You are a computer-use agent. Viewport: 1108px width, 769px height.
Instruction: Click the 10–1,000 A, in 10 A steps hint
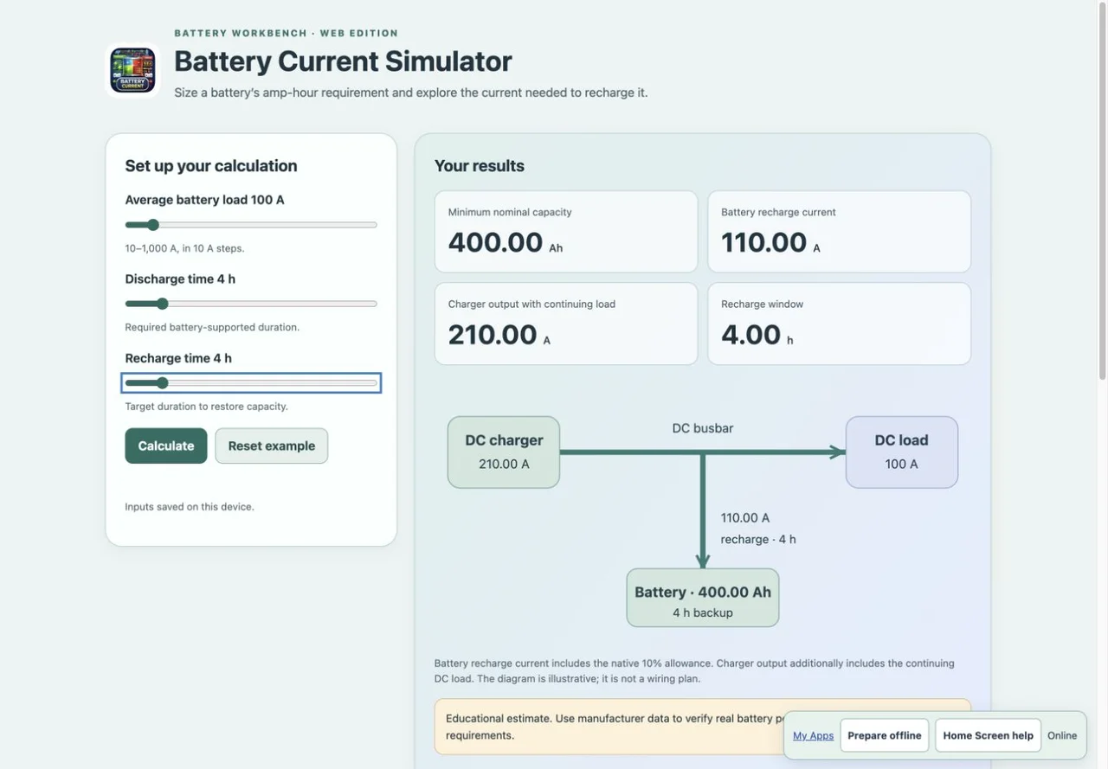(x=184, y=248)
